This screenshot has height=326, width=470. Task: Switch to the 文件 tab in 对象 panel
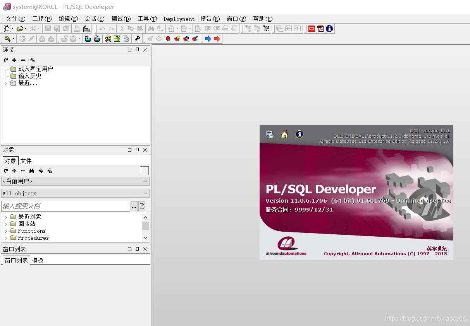(x=26, y=161)
